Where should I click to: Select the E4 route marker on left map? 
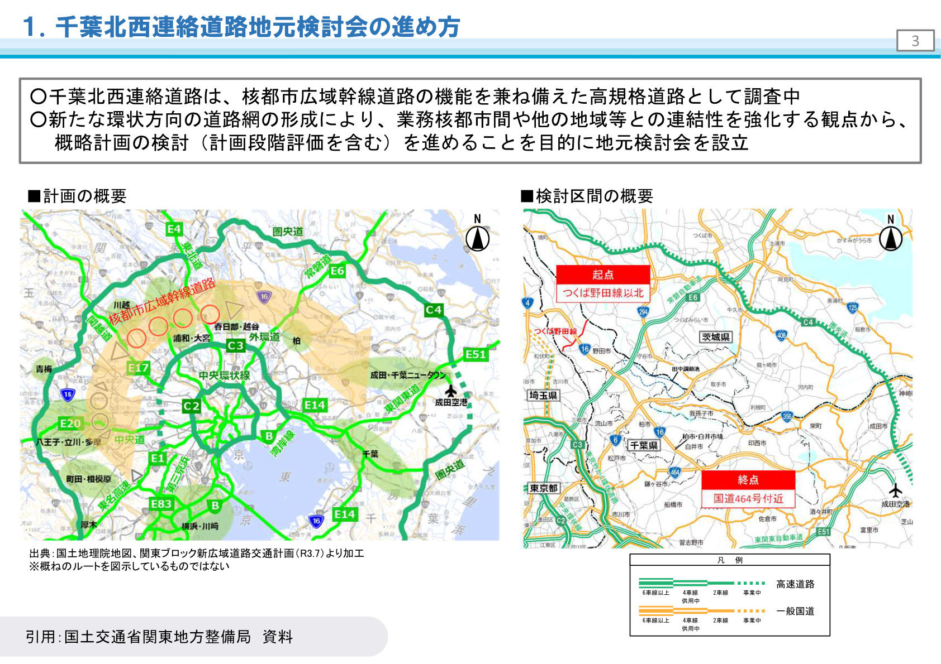pos(174,229)
